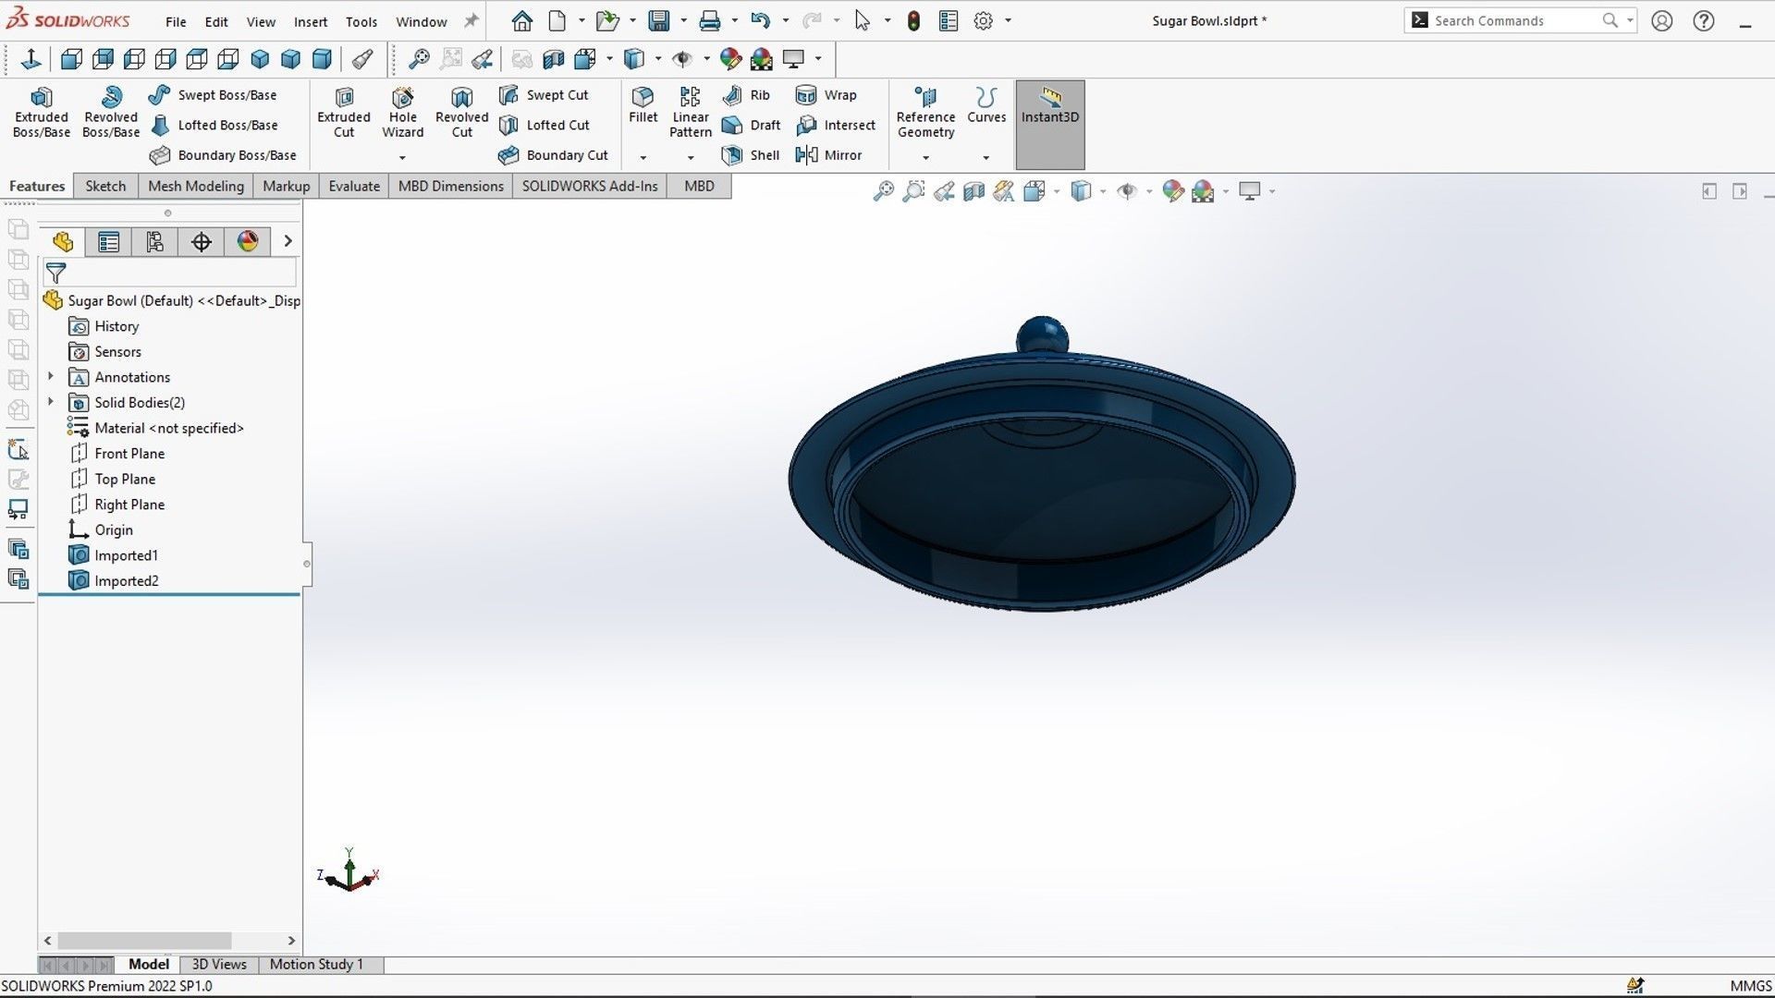Switch to Motion Study 1 tab
Viewport: 1775px width, 998px height.
315,964
